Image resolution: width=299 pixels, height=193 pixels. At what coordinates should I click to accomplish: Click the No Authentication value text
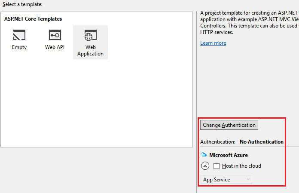point(262,142)
